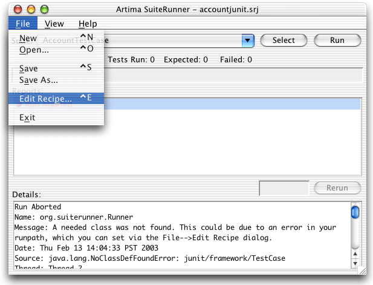Click the 'Details:' label
The height and width of the screenshot is (285, 373).
coord(27,194)
